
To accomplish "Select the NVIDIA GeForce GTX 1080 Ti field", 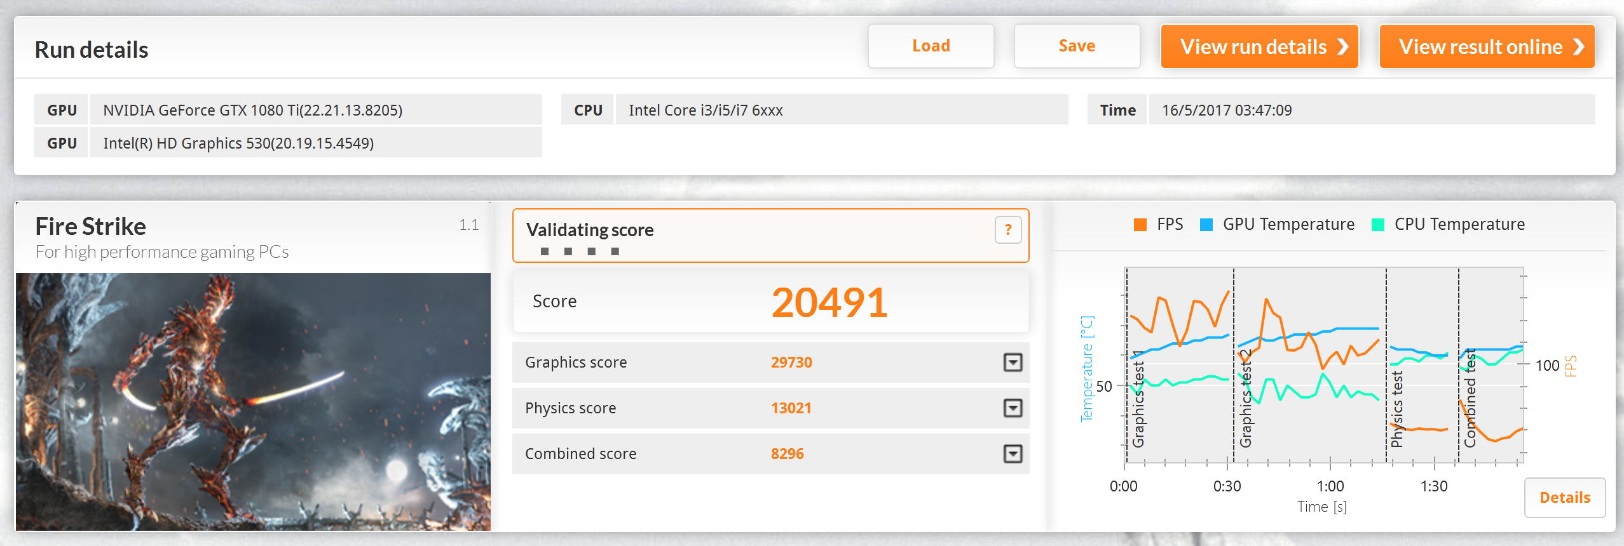I will pos(316,110).
